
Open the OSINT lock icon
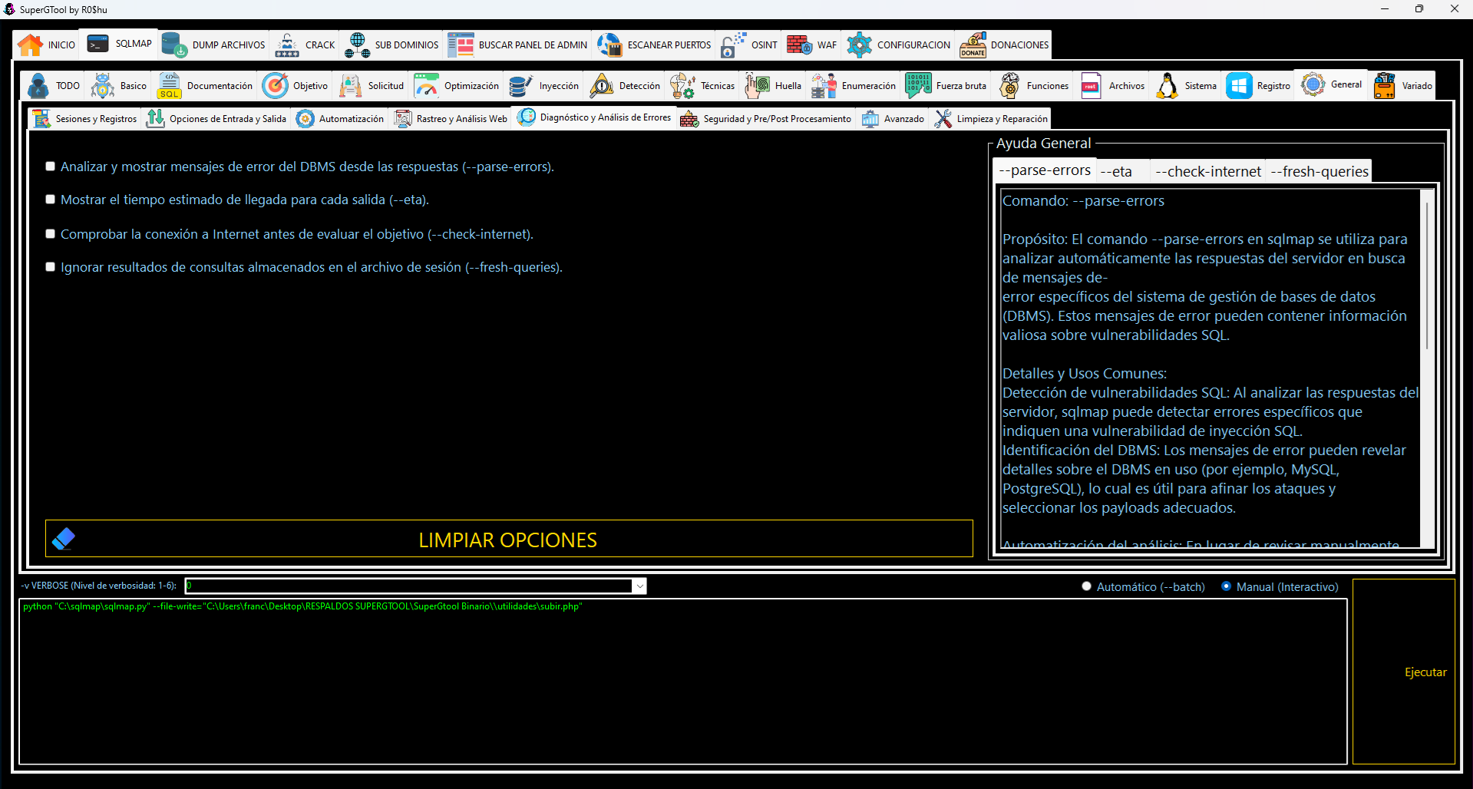click(733, 45)
